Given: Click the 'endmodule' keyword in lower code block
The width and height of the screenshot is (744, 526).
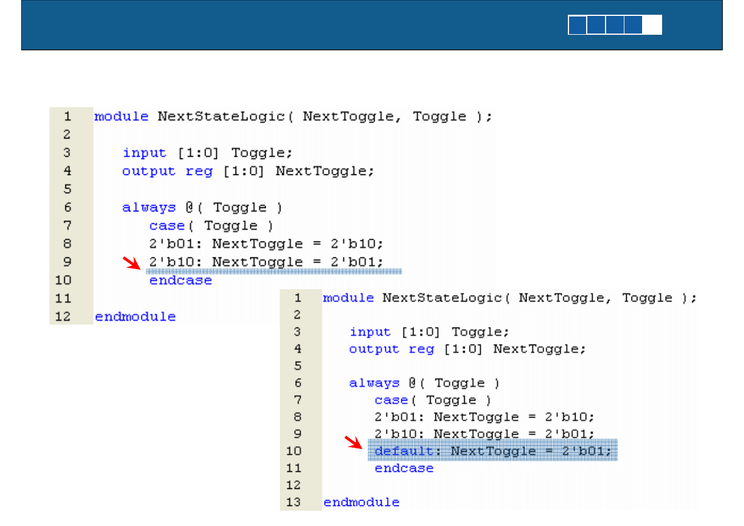Looking at the screenshot, I should (x=361, y=502).
